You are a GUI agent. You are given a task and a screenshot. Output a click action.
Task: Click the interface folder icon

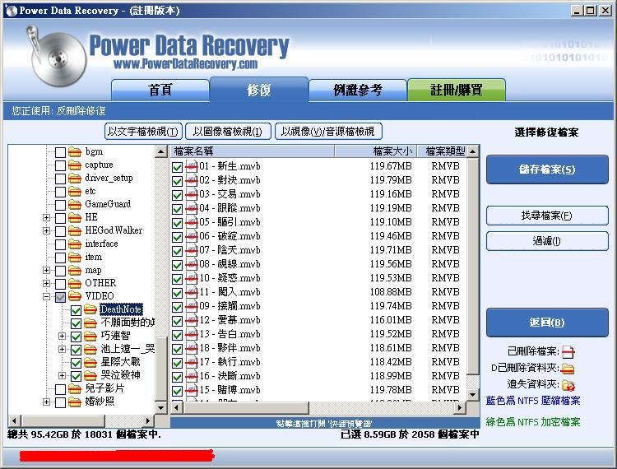click(75, 244)
